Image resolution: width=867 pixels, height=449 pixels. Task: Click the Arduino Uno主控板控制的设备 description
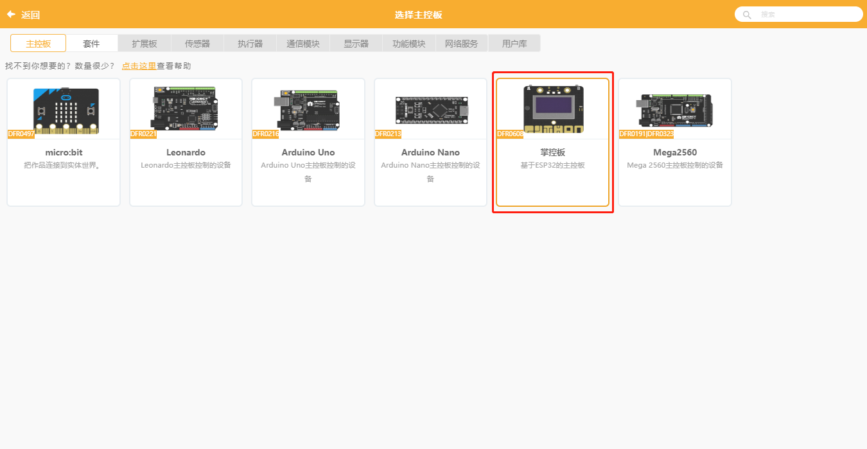pos(308,172)
